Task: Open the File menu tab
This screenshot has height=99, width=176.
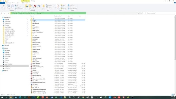Action: (2, 3)
